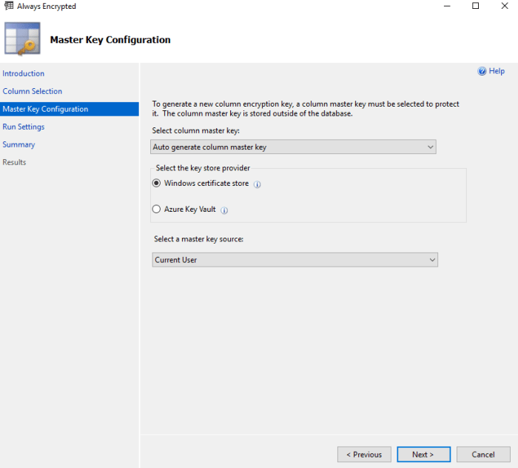Screen dimensions: 518x468
Task: Open the Summary step in sidebar
Action: [x=18, y=144]
